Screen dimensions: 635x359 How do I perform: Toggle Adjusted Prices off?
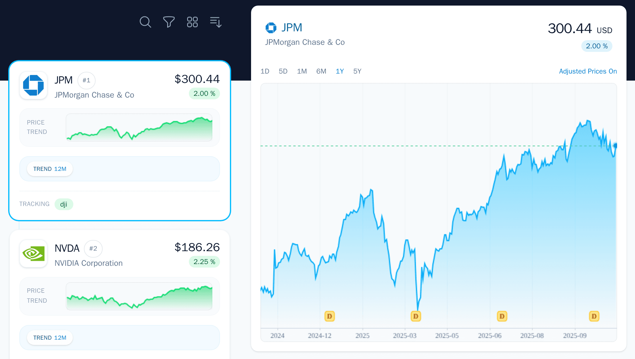pos(587,71)
